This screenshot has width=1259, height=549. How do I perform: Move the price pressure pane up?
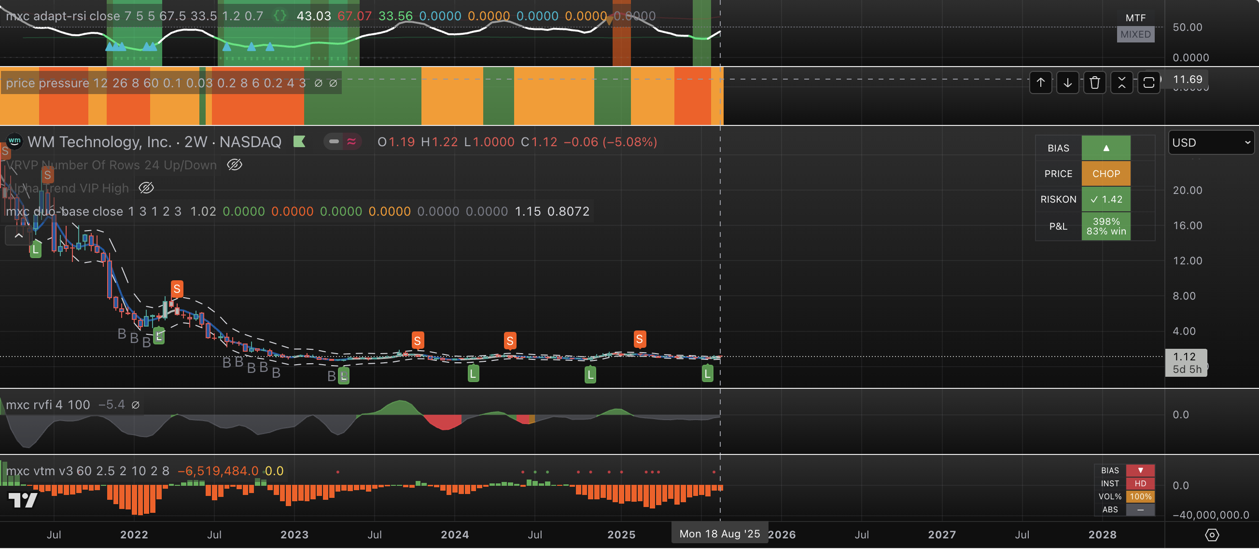[x=1040, y=82]
